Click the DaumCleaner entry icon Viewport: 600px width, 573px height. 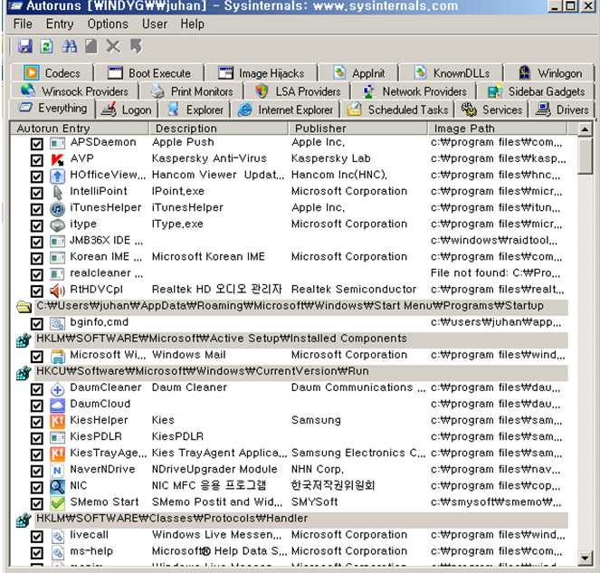57,389
